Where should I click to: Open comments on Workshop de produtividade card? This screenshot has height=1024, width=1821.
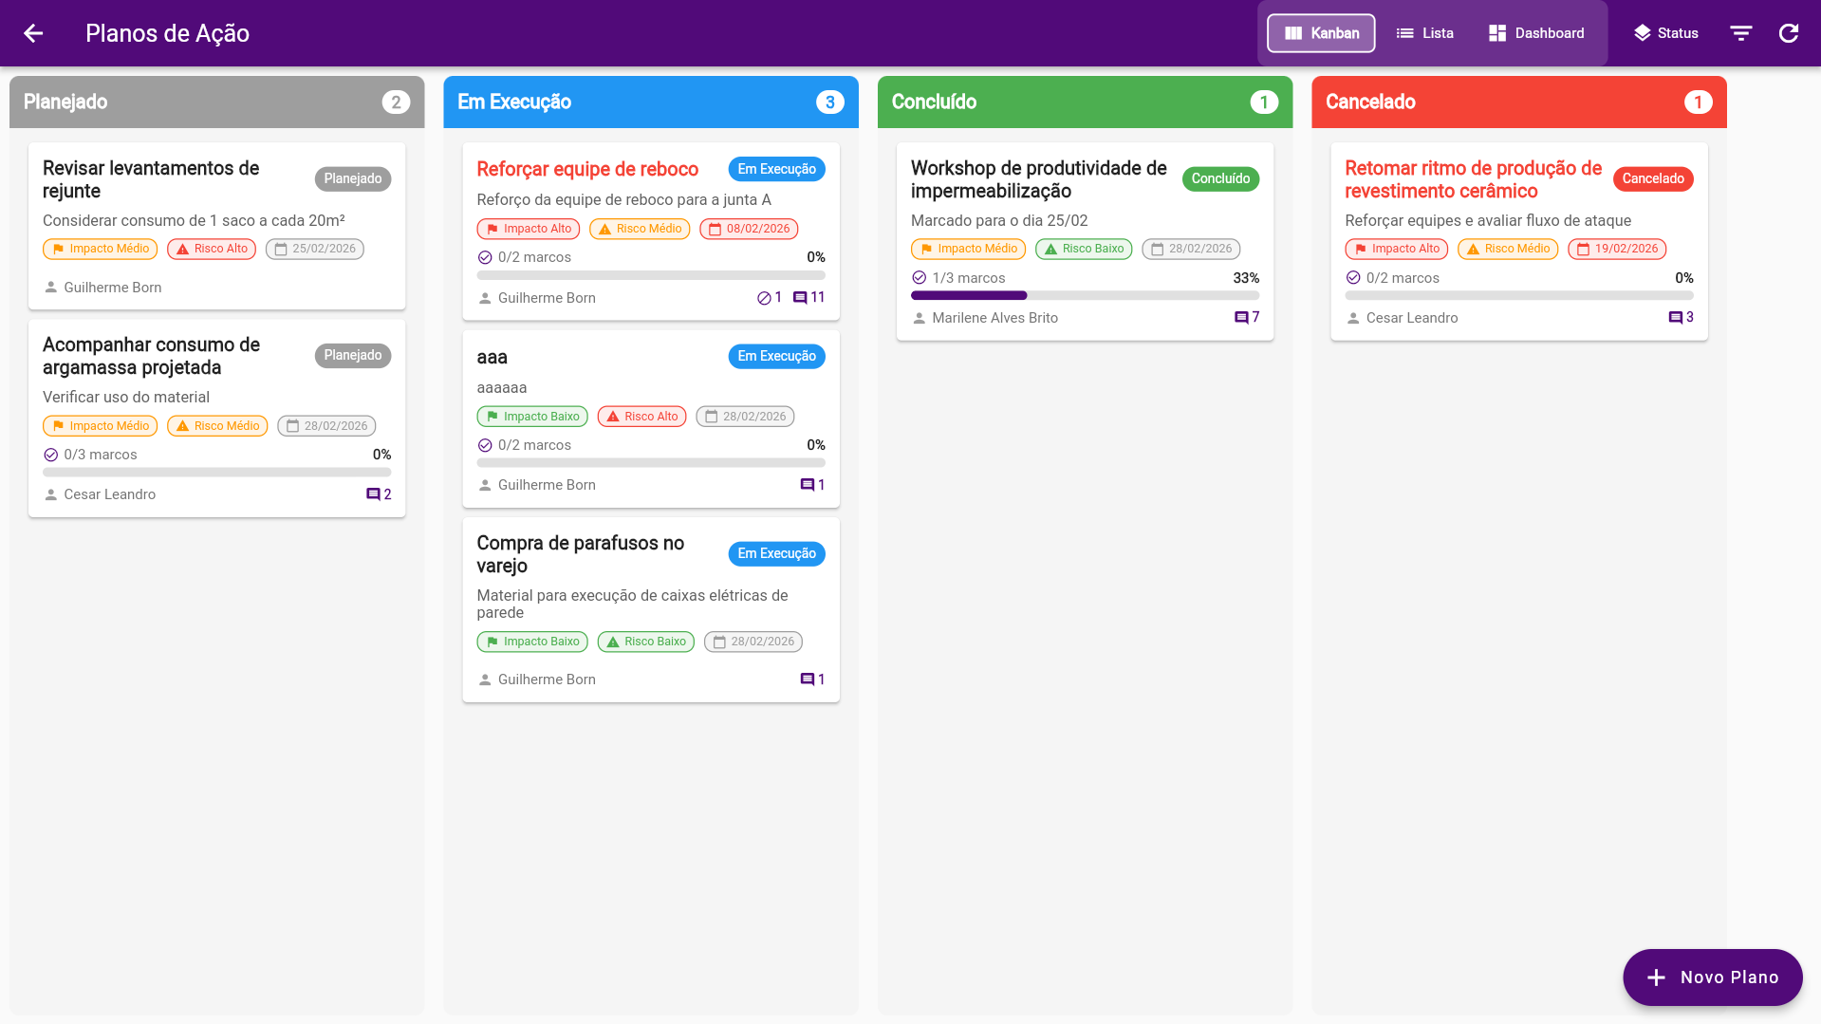(x=1246, y=318)
